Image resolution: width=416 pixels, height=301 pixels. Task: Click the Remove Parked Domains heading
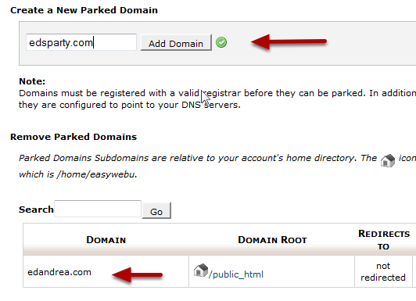[x=74, y=137]
